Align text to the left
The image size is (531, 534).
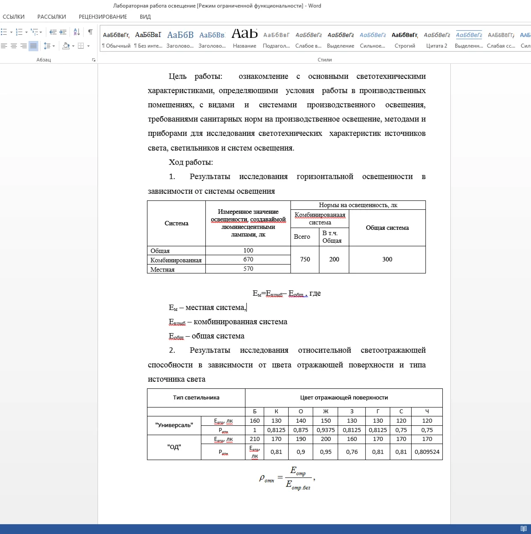[4, 45]
